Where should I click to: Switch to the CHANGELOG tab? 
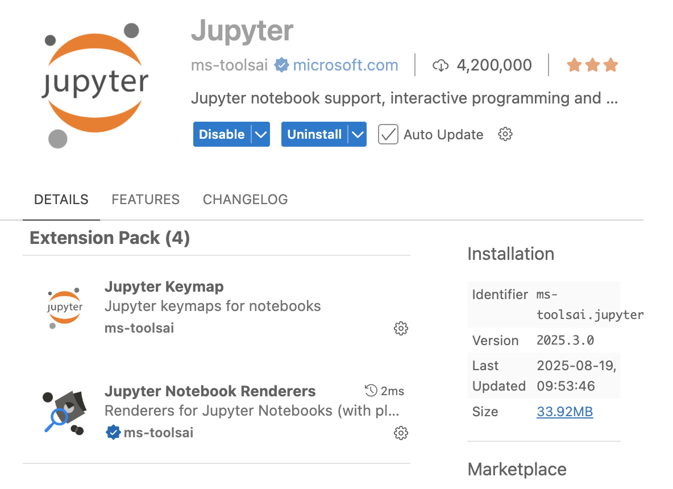point(245,200)
